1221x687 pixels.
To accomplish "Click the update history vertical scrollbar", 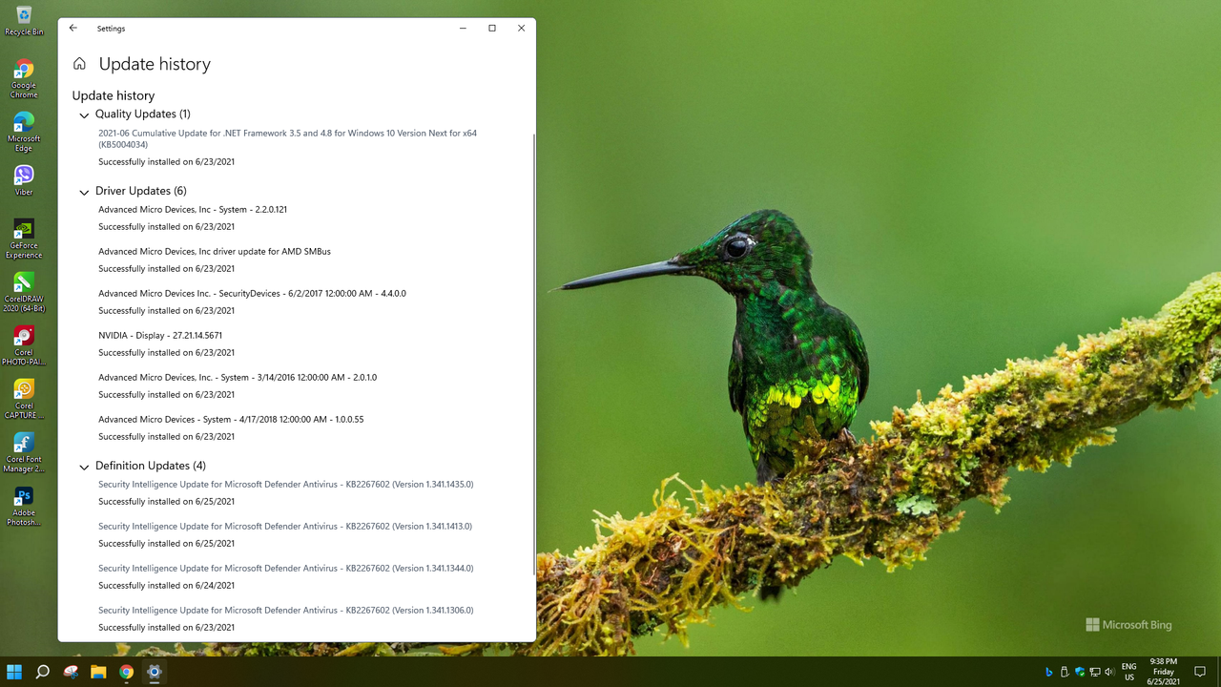I will pos(533,353).
